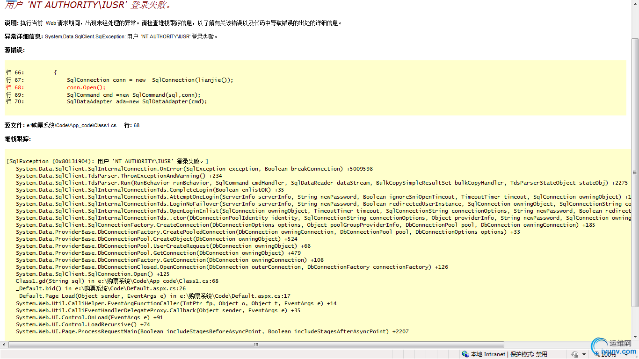Click '[SqlException (0x80131904)' stack trace header
639x359 pixels.
point(108,161)
